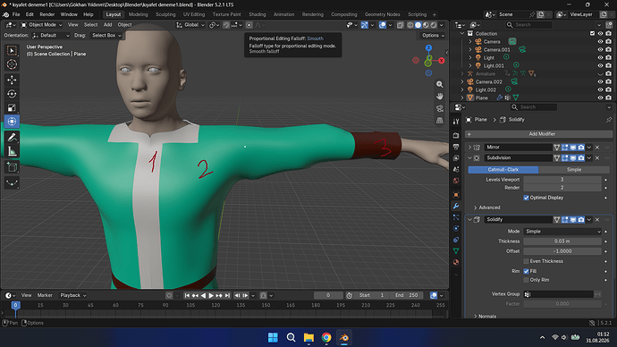
Task: Enable the Only Rim checkbox
Action: tap(526, 280)
